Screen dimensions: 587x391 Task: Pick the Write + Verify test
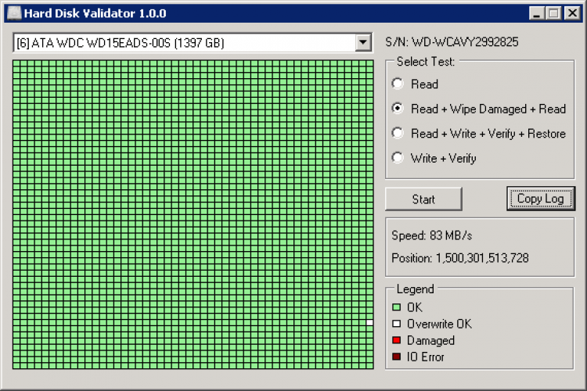(x=398, y=158)
